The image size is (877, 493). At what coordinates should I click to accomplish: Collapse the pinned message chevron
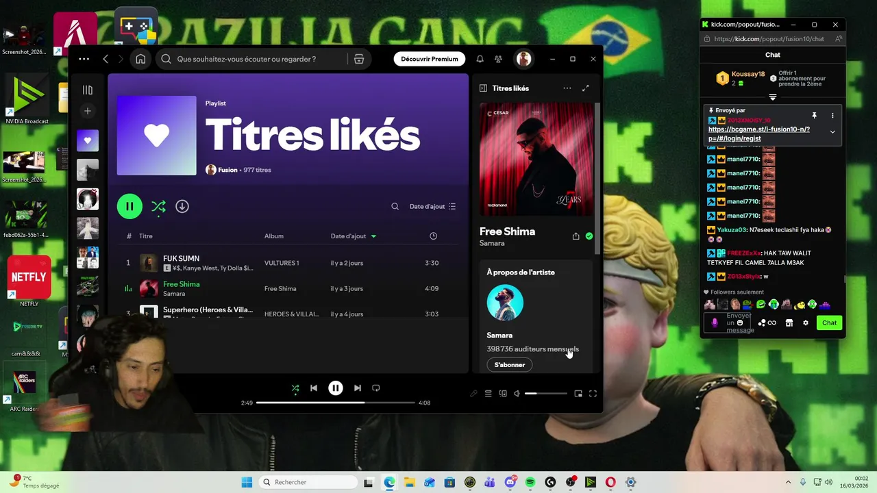click(832, 132)
